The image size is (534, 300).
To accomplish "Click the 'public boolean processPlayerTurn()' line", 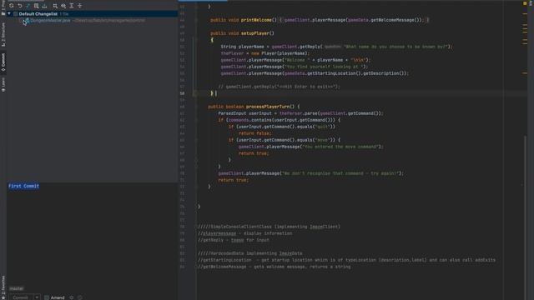I will [254, 107].
